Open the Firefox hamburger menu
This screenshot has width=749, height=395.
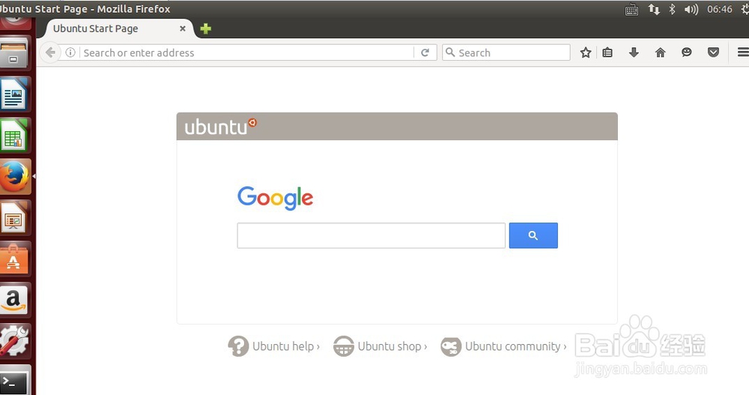[743, 52]
